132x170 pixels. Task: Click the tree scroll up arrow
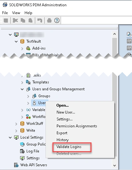(114, 34)
